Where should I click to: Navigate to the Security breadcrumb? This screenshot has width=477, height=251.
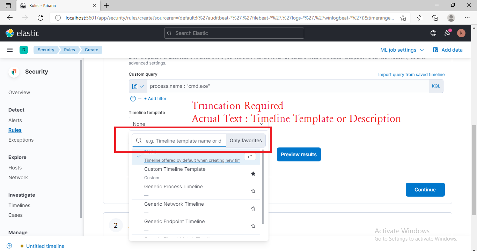pyautogui.click(x=46, y=50)
